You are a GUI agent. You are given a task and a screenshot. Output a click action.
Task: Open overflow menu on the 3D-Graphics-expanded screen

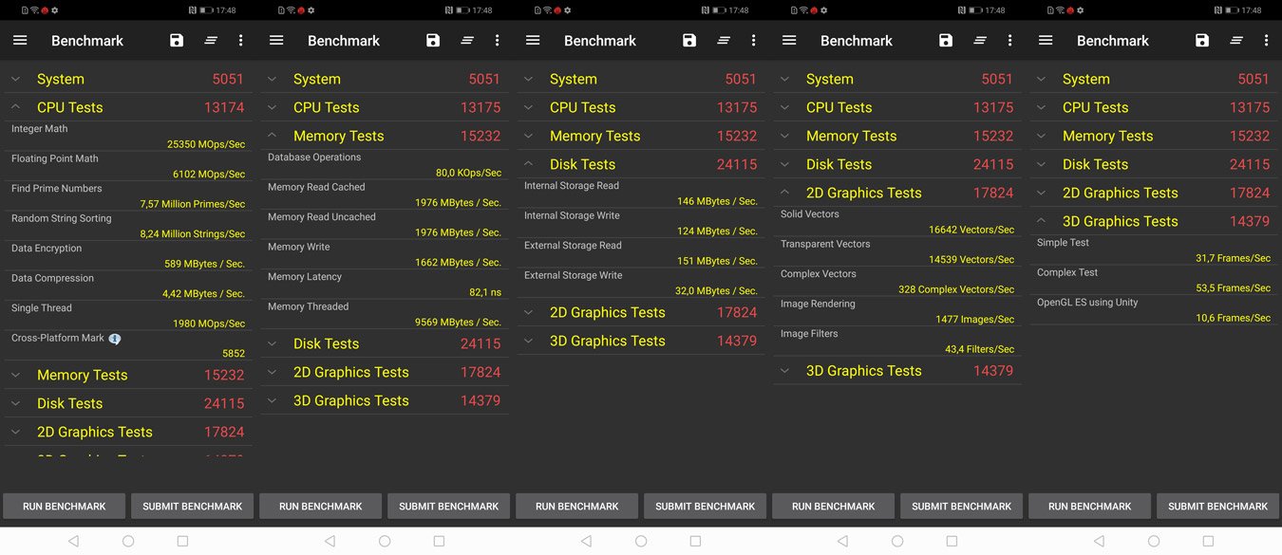coord(1266,41)
